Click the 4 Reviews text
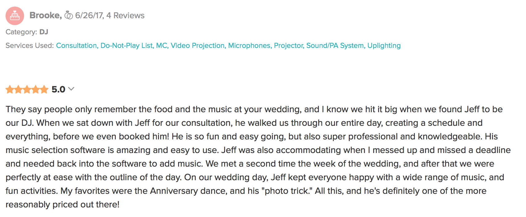Image resolution: width=526 pixels, height=217 pixels. 125,15
